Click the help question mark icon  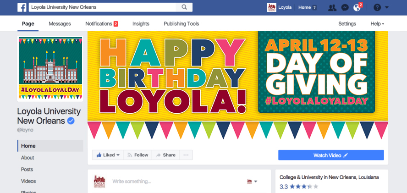click(x=377, y=7)
